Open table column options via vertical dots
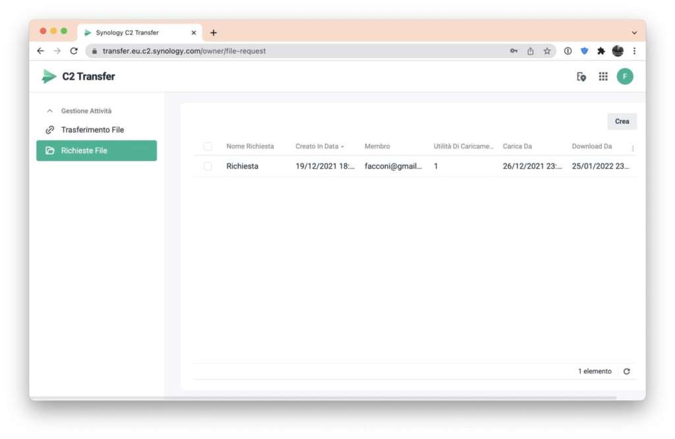 [633, 148]
